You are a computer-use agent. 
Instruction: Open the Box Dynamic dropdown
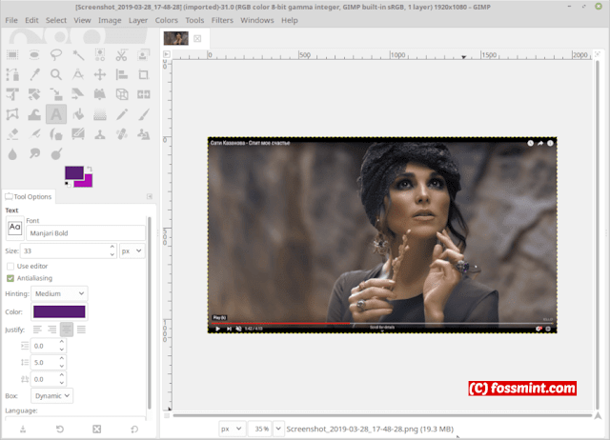tap(51, 395)
